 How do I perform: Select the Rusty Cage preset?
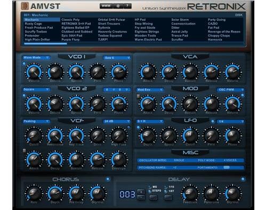tap(33, 24)
